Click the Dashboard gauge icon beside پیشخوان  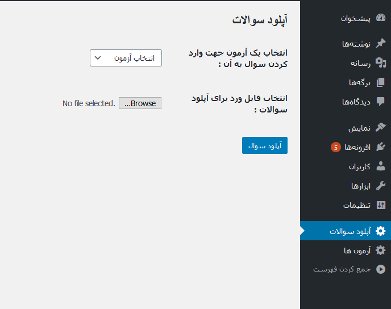(x=381, y=18)
